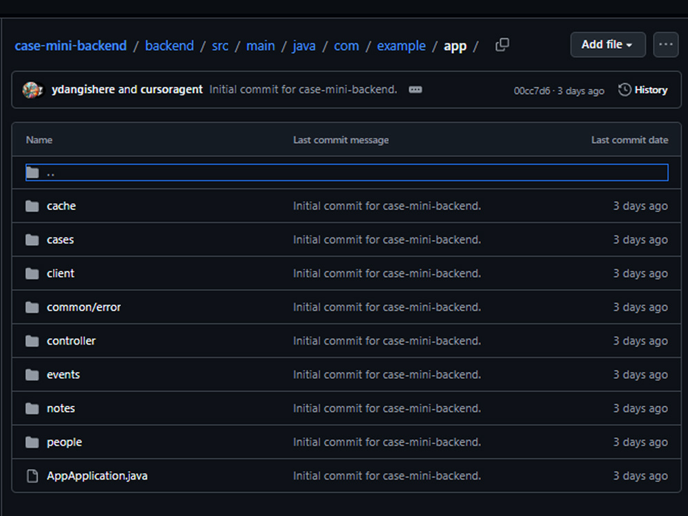Screen dimensions: 688x516
Task: Click the Last commit message header
Action: tap(341, 140)
